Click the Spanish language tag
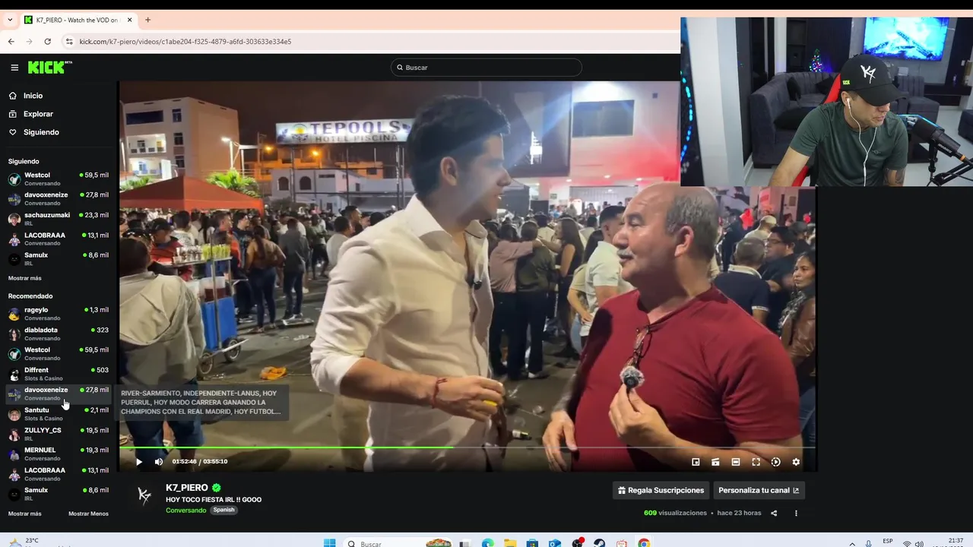This screenshot has width=973, height=547. tap(223, 510)
